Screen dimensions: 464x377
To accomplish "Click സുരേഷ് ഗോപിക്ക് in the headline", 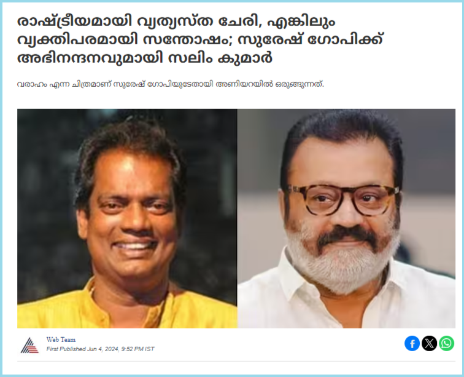I will pos(311,40).
